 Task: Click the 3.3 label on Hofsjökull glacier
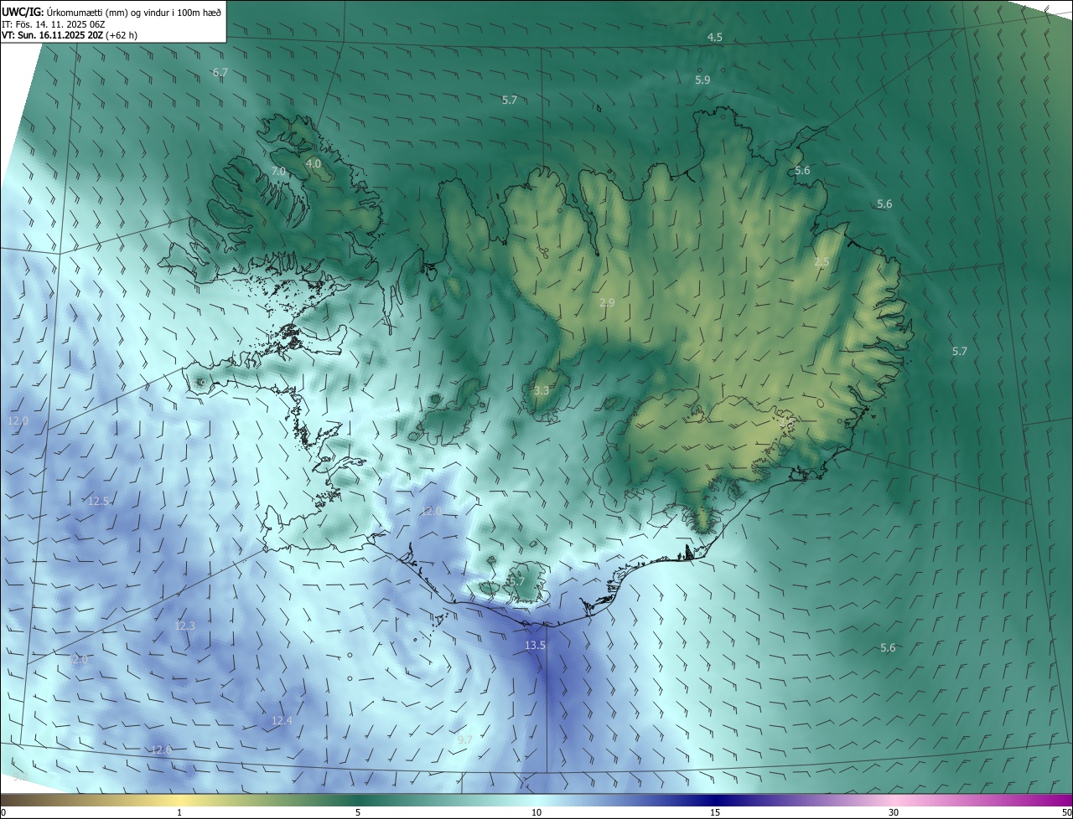tap(542, 390)
